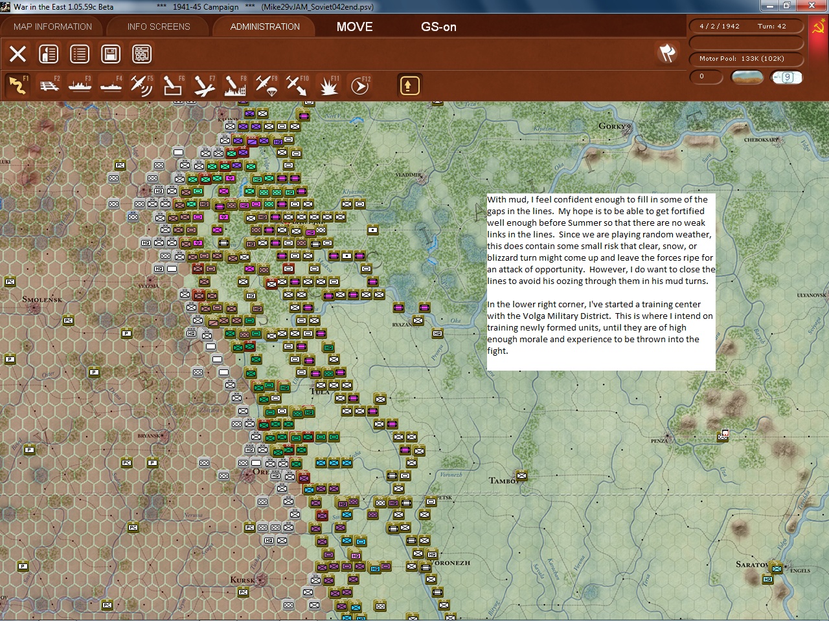
Task: Click the Kursk city label
Action: coord(243,580)
